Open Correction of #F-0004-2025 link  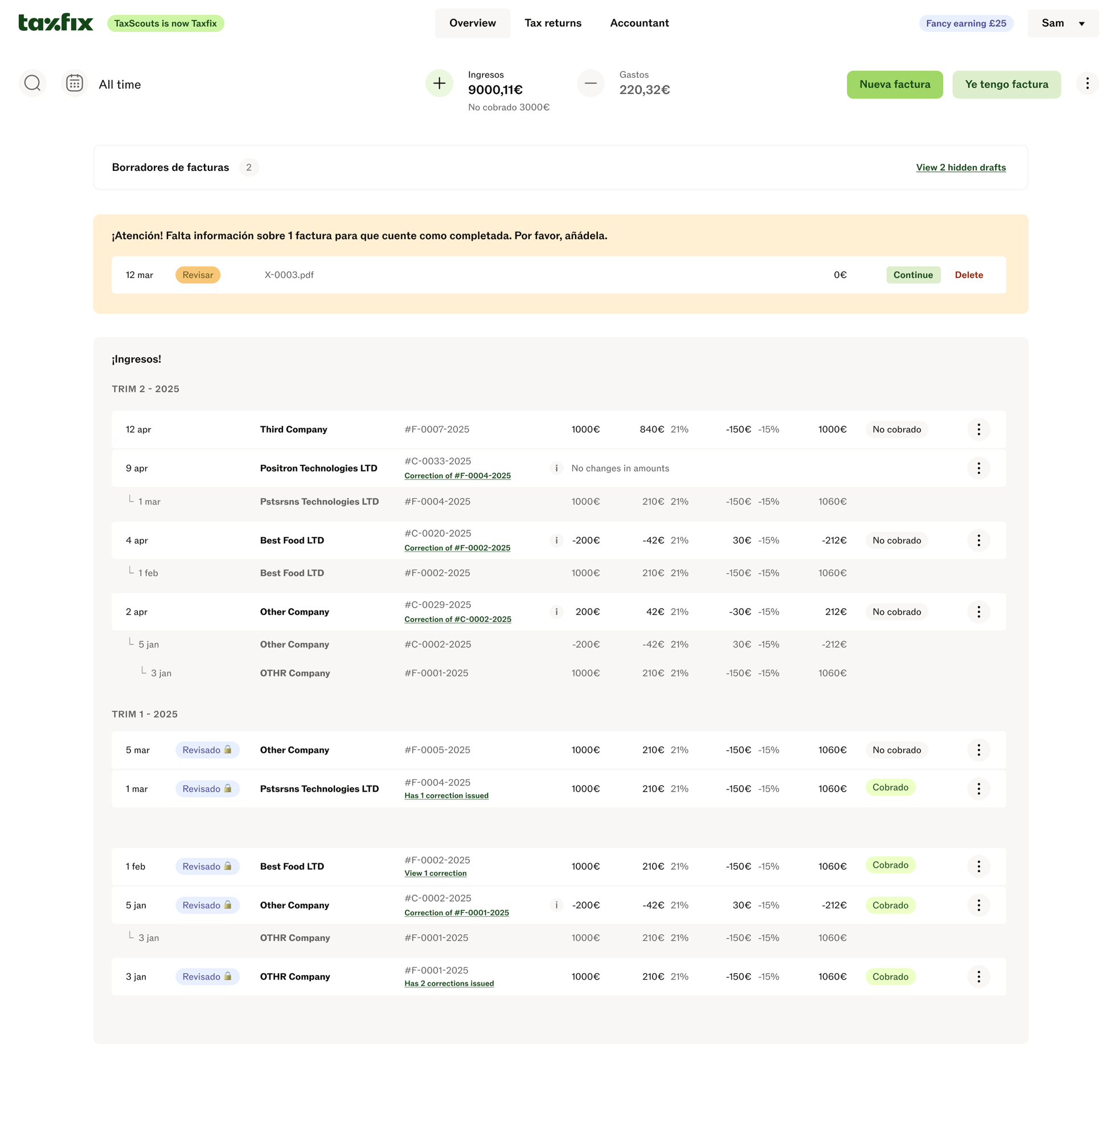click(x=457, y=476)
